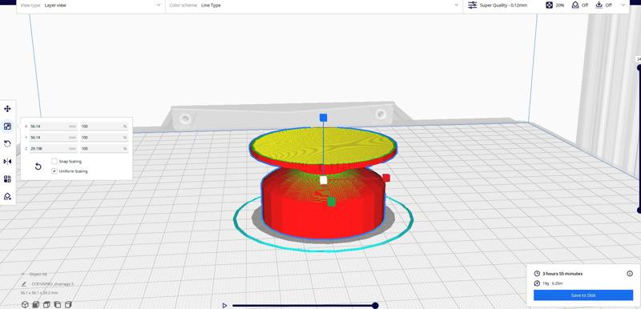Click the 19g - 6.25m material usage text
The image size is (641, 309).
click(553, 283)
